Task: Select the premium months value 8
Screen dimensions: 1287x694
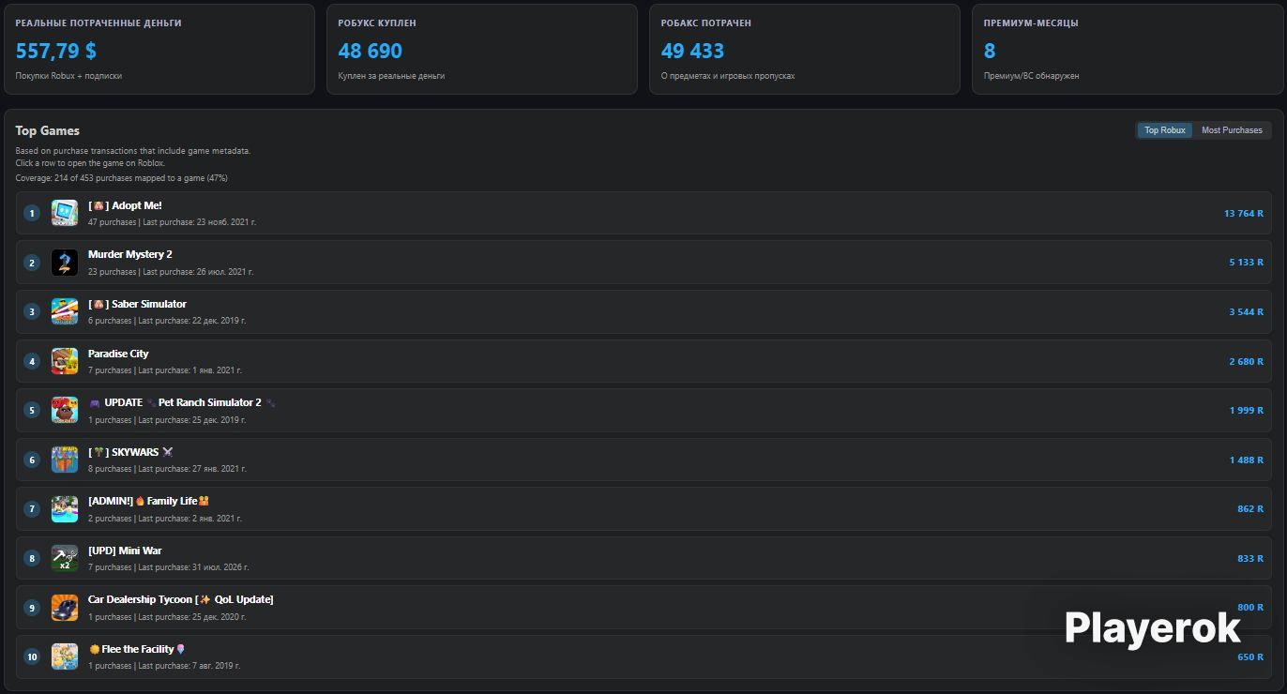Action: (990, 51)
